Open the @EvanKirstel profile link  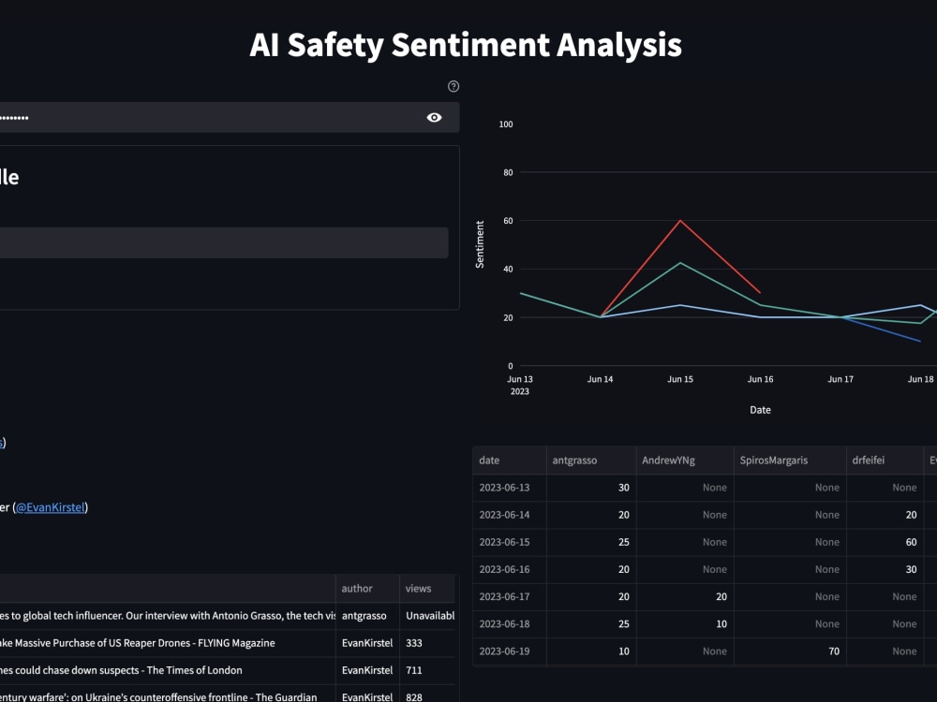pos(51,507)
